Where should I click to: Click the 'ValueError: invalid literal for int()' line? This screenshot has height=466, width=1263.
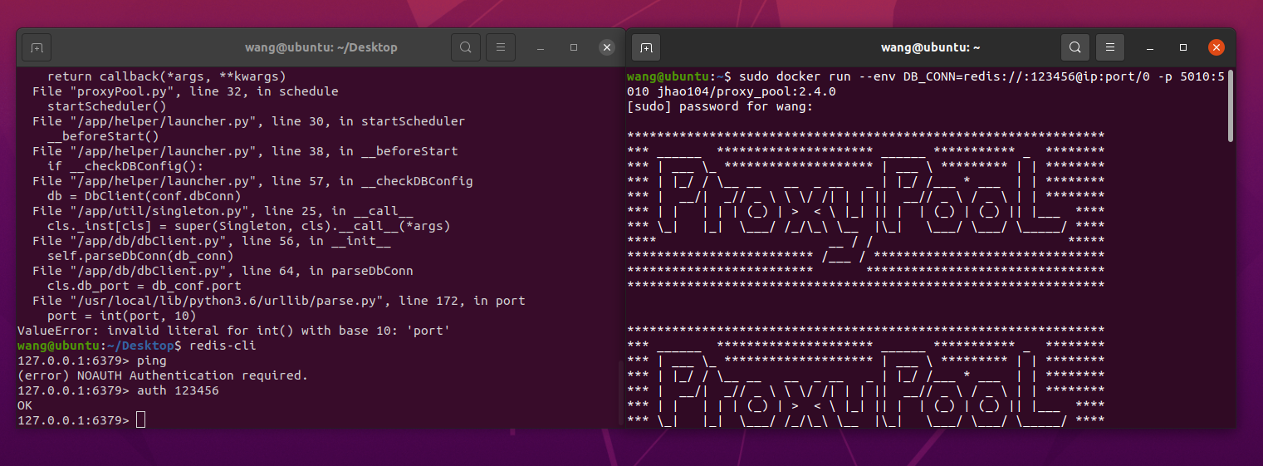(233, 331)
